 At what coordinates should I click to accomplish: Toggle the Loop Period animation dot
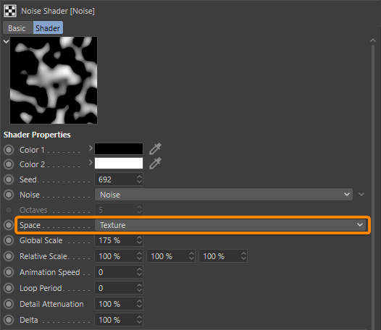pos(9,288)
